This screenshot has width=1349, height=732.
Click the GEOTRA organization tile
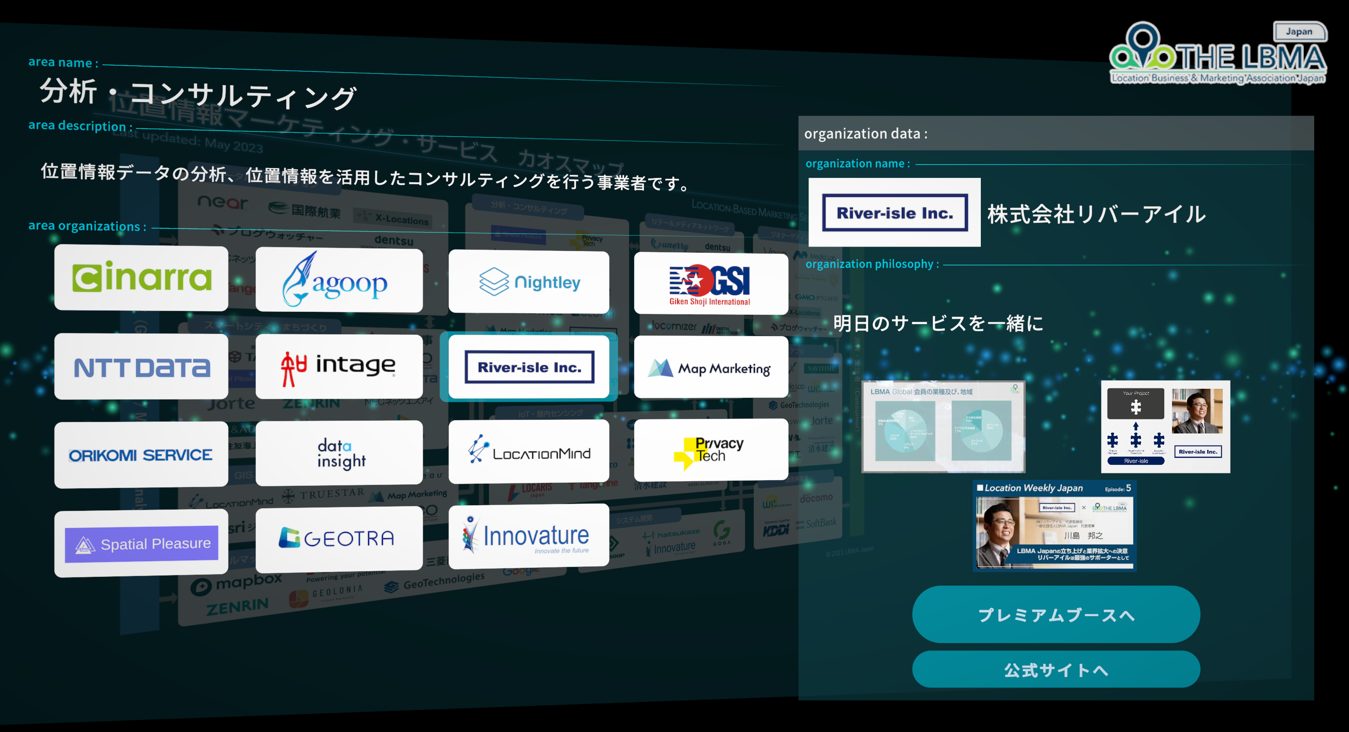(339, 538)
